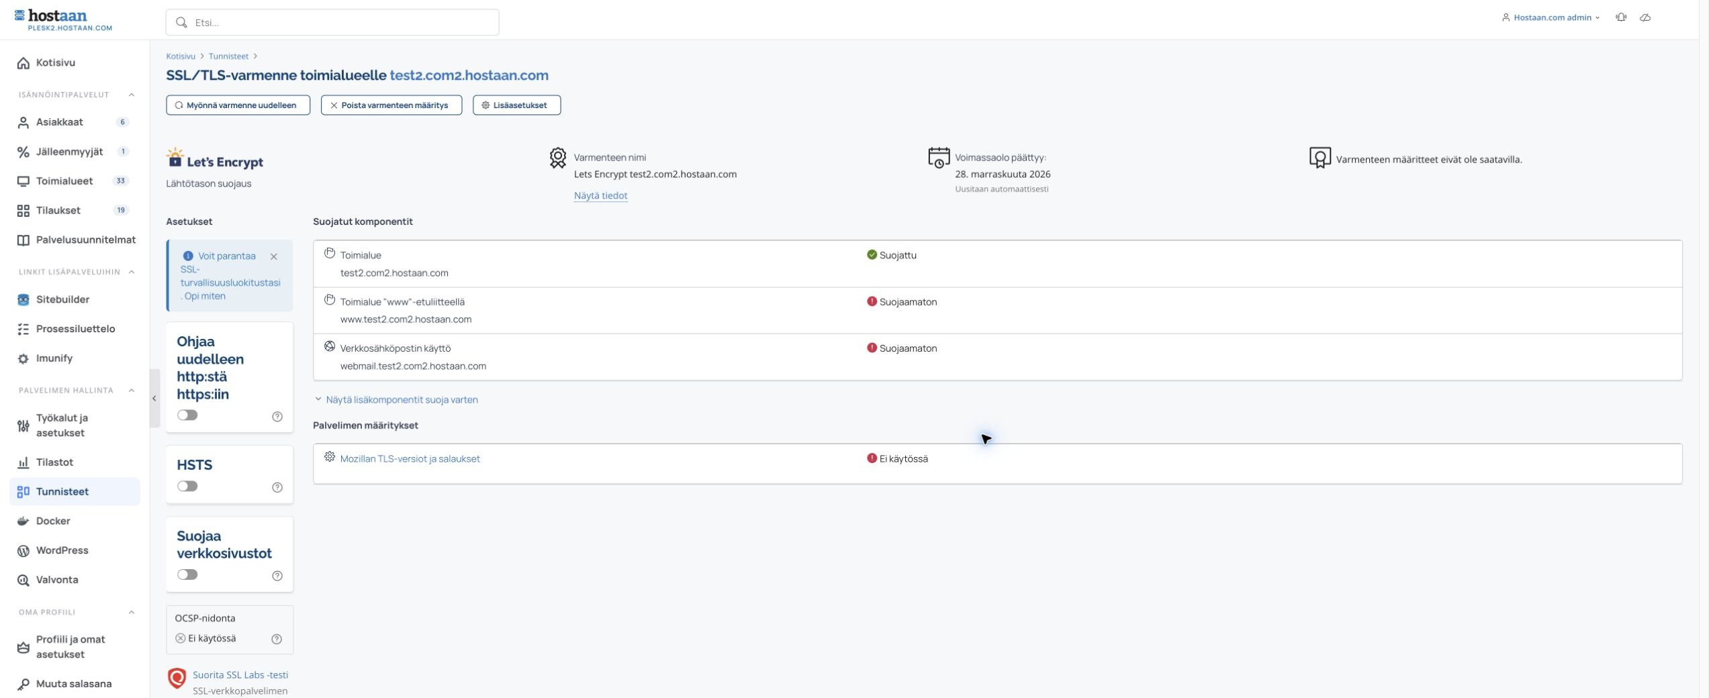Click the Docker whale icon
Image resolution: width=1709 pixels, height=698 pixels.
(x=24, y=521)
